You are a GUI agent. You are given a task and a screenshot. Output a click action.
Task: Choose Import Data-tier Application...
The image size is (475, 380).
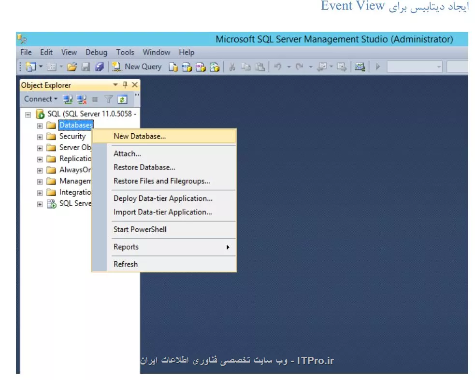click(164, 212)
